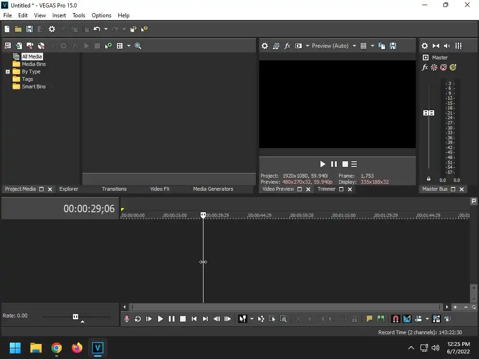
Task: Toggle downmix output in Master Bus
Action: pos(436,46)
